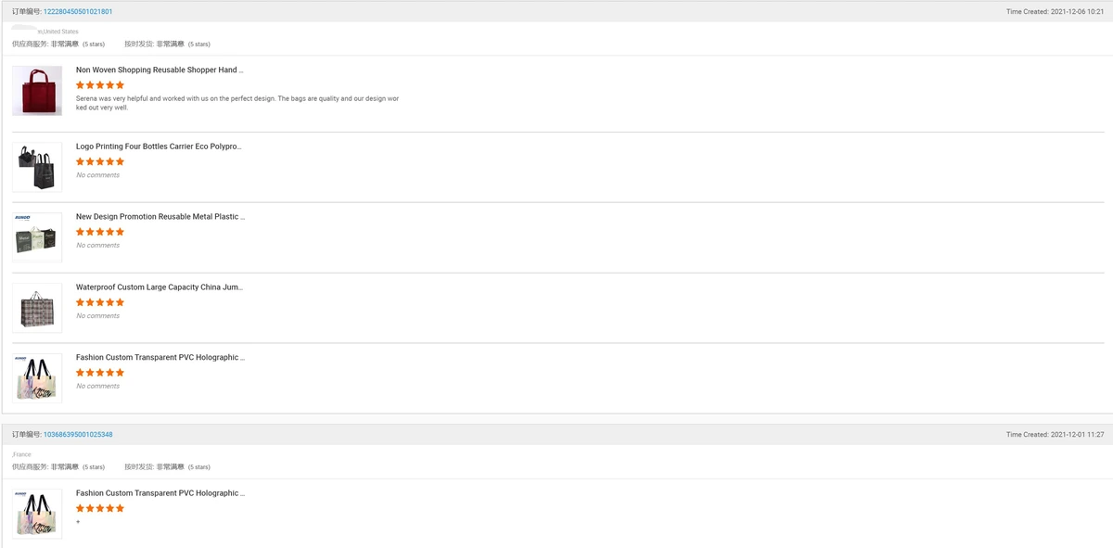The image size is (1113, 548).
Task: Open order number 103686395001025348 link
Action: (78, 435)
